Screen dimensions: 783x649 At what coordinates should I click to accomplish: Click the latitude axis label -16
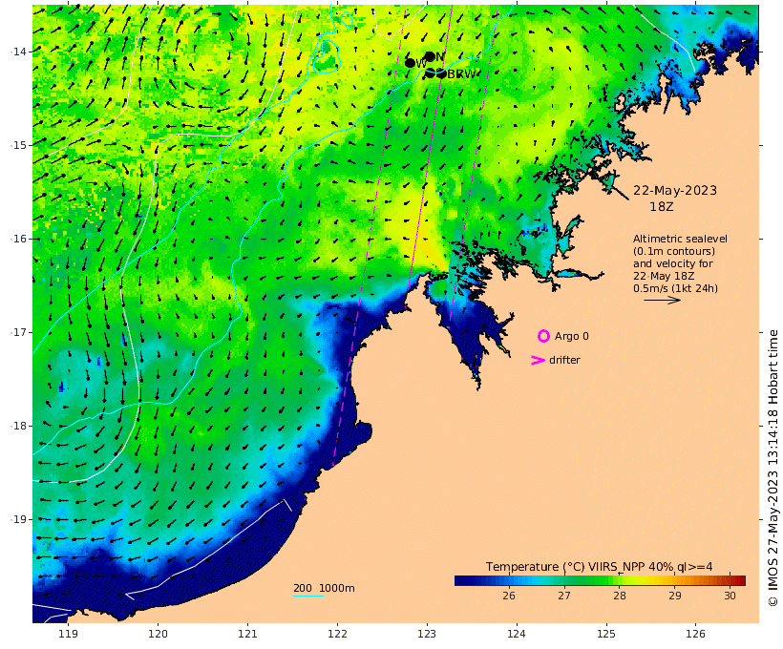pyautogui.click(x=19, y=239)
